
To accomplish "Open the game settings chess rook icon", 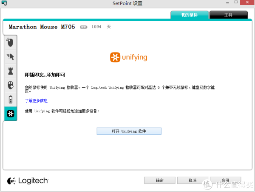I will (10, 71).
